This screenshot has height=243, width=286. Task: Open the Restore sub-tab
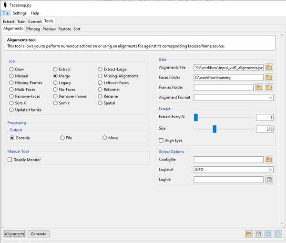point(64,29)
